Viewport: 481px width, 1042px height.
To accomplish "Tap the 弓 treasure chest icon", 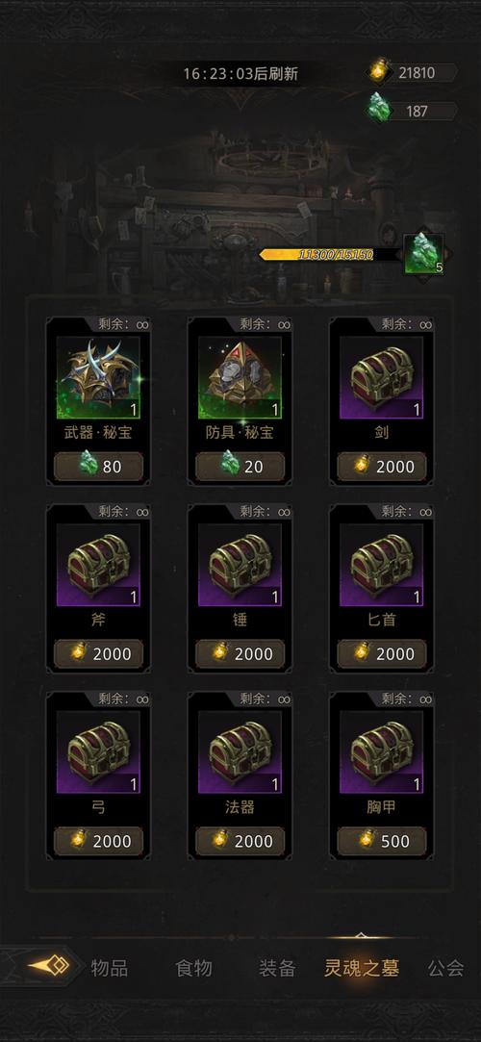I will 98,751.
